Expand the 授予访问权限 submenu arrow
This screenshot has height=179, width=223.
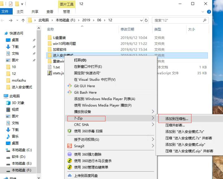153,139
